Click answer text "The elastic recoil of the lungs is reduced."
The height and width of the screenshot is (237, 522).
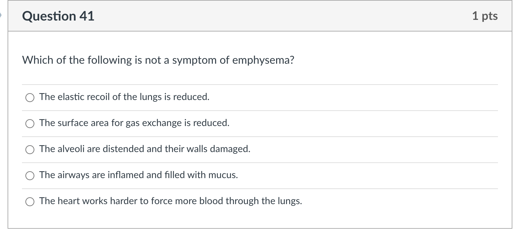[124, 97]
